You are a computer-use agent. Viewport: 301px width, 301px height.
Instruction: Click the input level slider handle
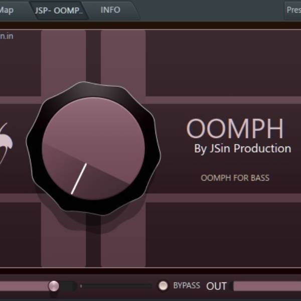tap(54, 286)
